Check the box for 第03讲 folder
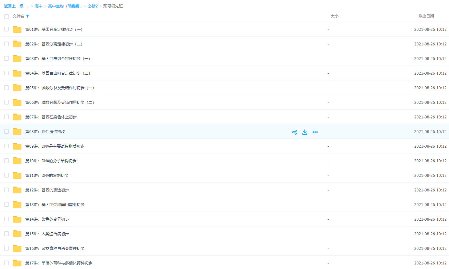Viewport: 449px width, 269px height. click(6, 58)
